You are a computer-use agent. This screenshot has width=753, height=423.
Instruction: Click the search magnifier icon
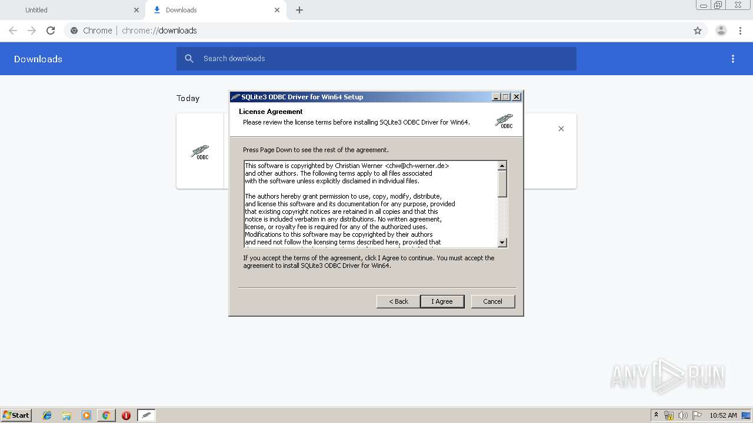tap(189, 59)
